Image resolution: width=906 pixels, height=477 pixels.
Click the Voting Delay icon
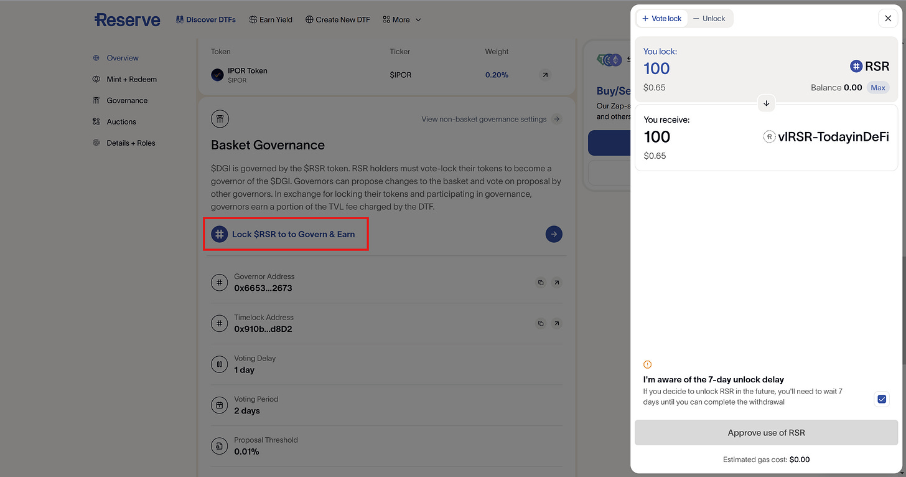[219, 364]
